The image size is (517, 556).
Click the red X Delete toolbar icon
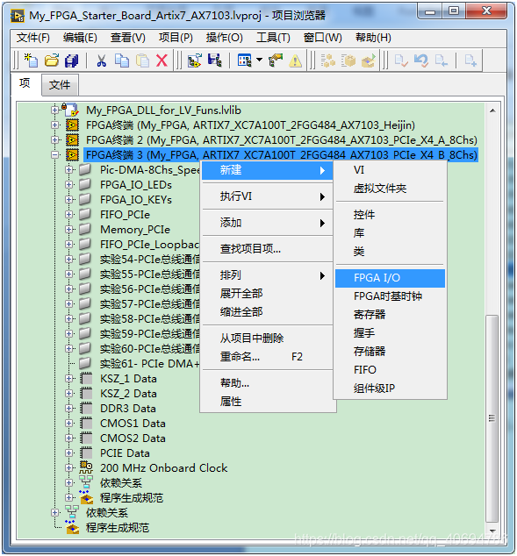click(162, 61)
